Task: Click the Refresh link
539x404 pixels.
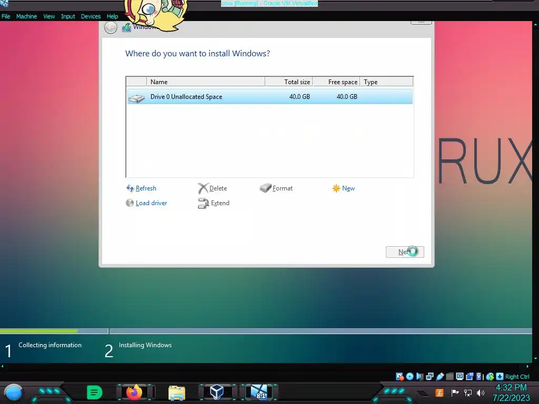Action: click(x=146, y=188)
